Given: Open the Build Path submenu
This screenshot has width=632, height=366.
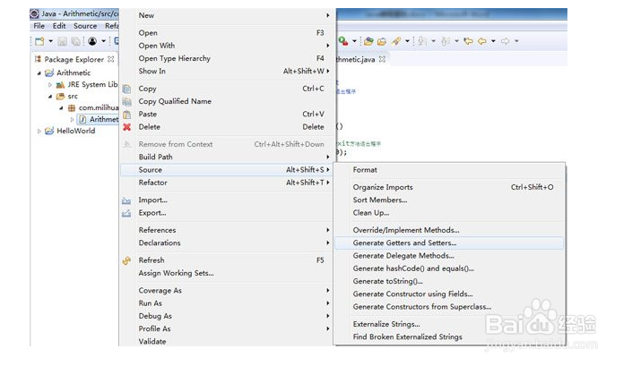Looking at the screenshot, I should (x=227, y=157).
